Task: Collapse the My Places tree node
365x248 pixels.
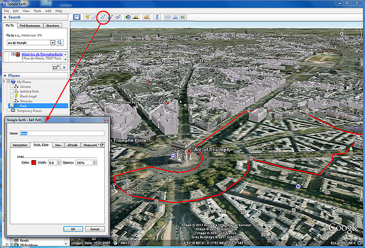Action: coord(4,81)
